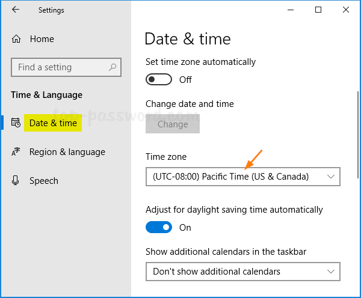Click the Region & language icon
Screen dimensions: 361x298
tap(16, 152)
